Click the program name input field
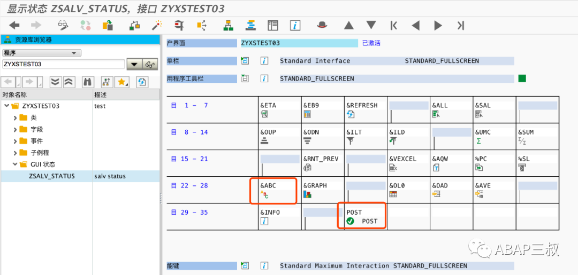 point(63,64)
